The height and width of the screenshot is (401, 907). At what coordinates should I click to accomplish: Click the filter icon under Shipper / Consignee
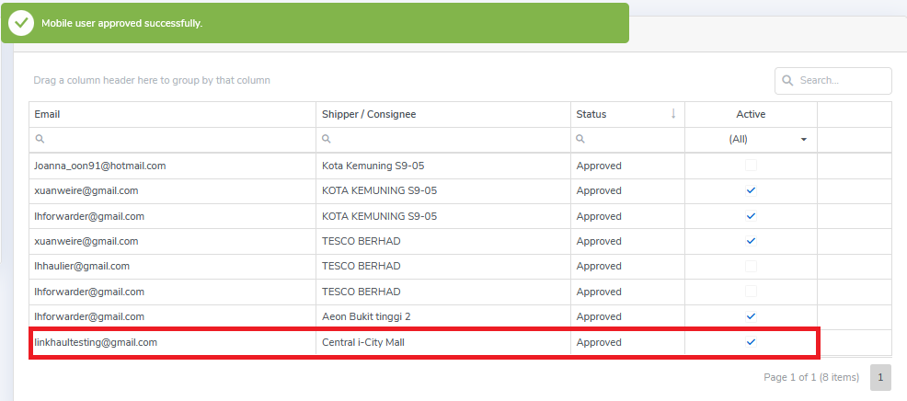pos(327,140)
